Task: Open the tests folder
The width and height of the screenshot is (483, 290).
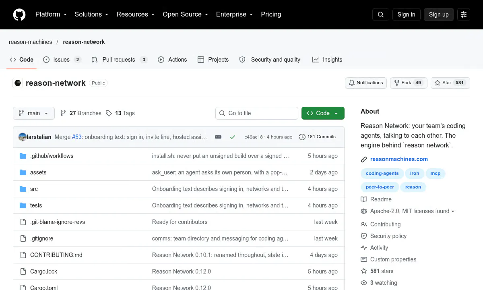Action: [x=36, y=205]
